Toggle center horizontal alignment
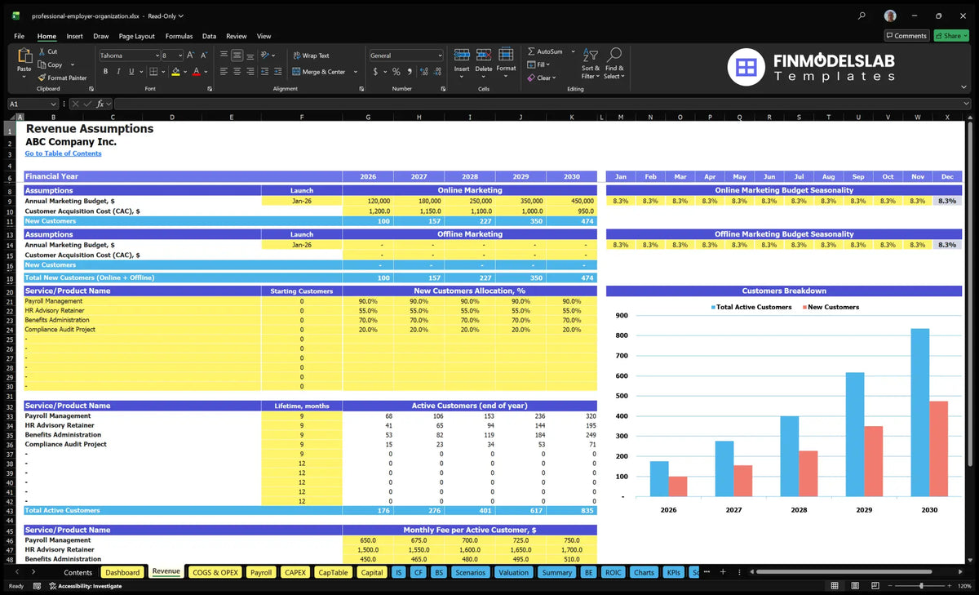This screenshot has height=595, width=979. 237,72
